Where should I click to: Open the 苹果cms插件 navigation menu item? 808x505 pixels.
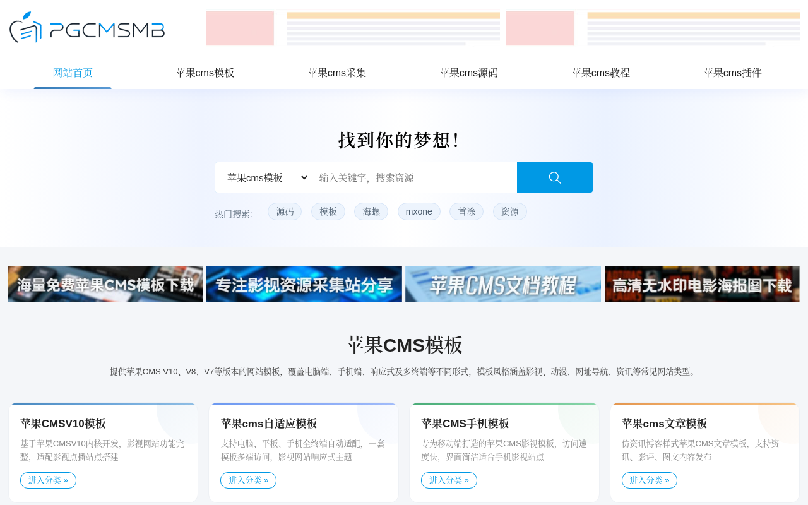(x=732, y=73)
